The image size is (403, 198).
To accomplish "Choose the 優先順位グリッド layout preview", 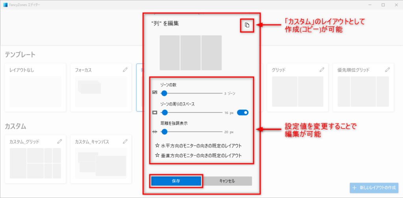I will 363,91.
